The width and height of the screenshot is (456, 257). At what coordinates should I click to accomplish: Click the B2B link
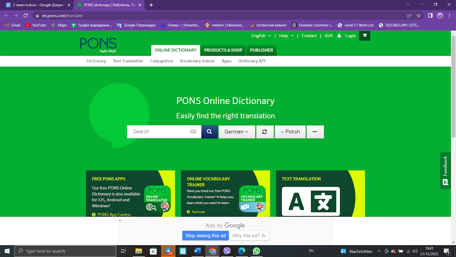click(329, 36)
